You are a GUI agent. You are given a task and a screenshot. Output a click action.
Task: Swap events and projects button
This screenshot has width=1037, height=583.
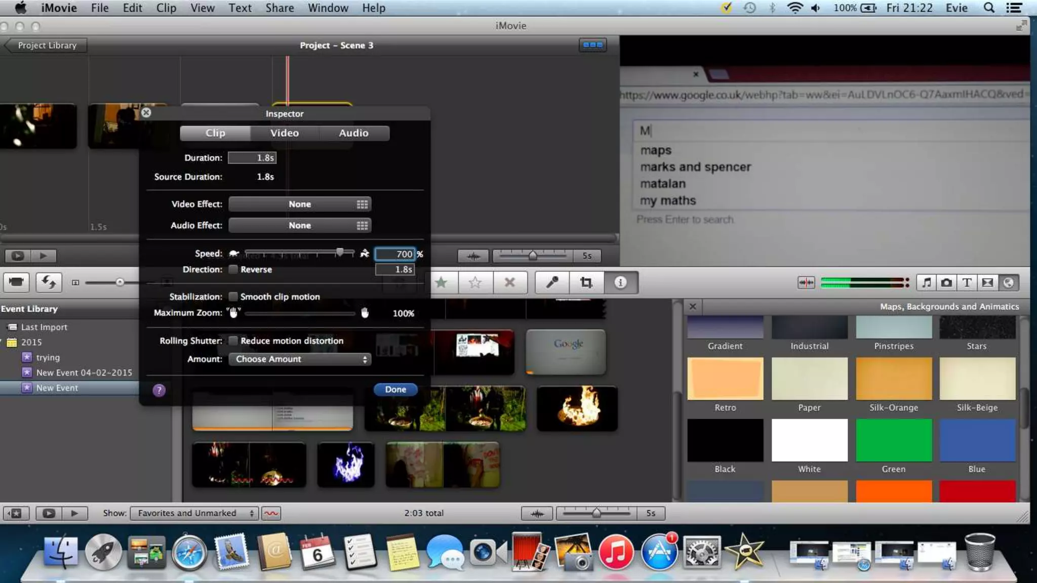[49, 282]
